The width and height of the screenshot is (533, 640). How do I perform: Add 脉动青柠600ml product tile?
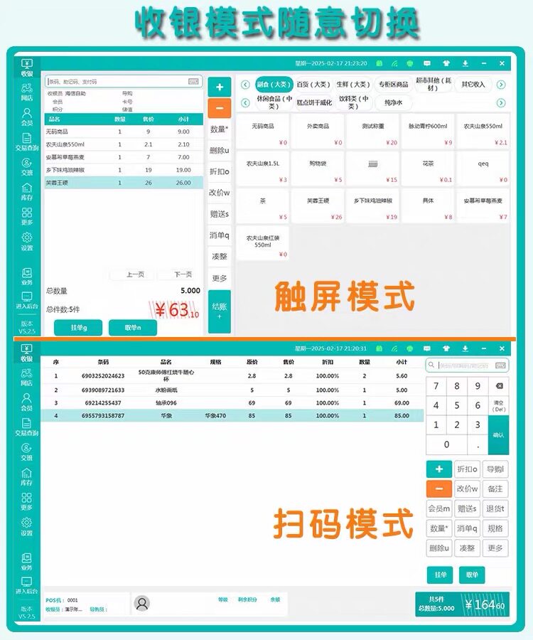click(x=428, y=132)
